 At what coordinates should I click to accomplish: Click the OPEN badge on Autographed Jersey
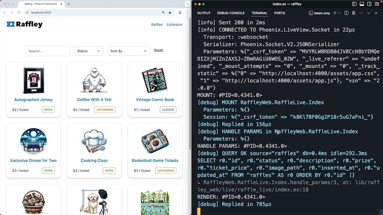(48, 110)
